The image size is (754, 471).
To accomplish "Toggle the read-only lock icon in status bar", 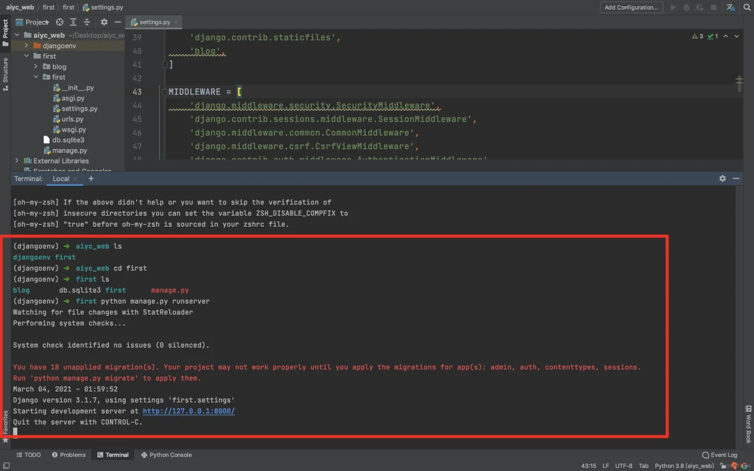I will tap(723, 466).
